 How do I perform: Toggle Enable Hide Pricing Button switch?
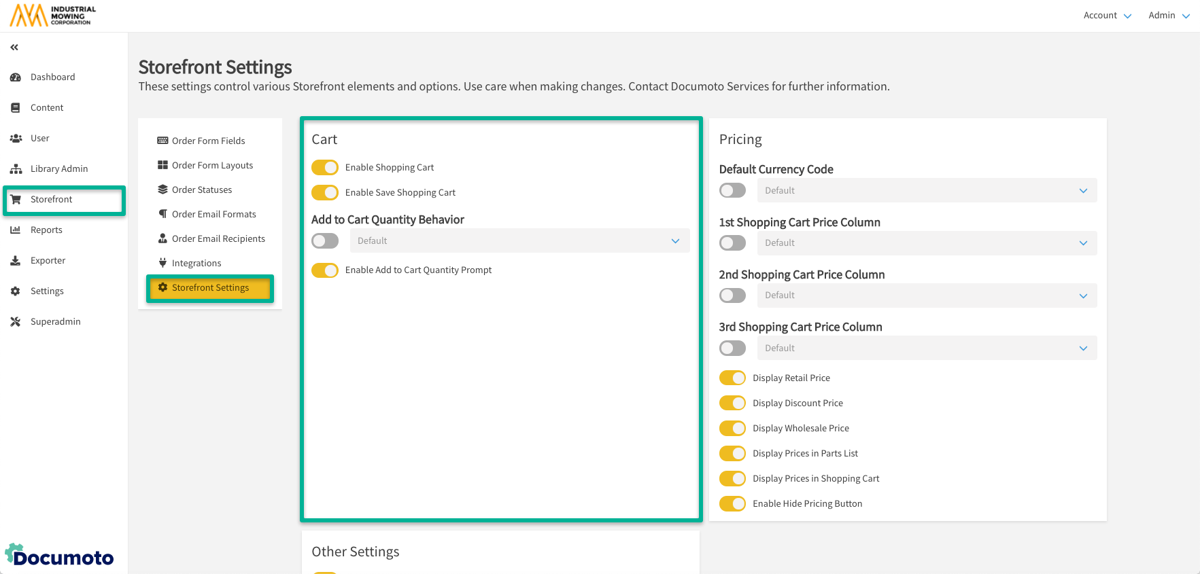click(x=732, y=503)
